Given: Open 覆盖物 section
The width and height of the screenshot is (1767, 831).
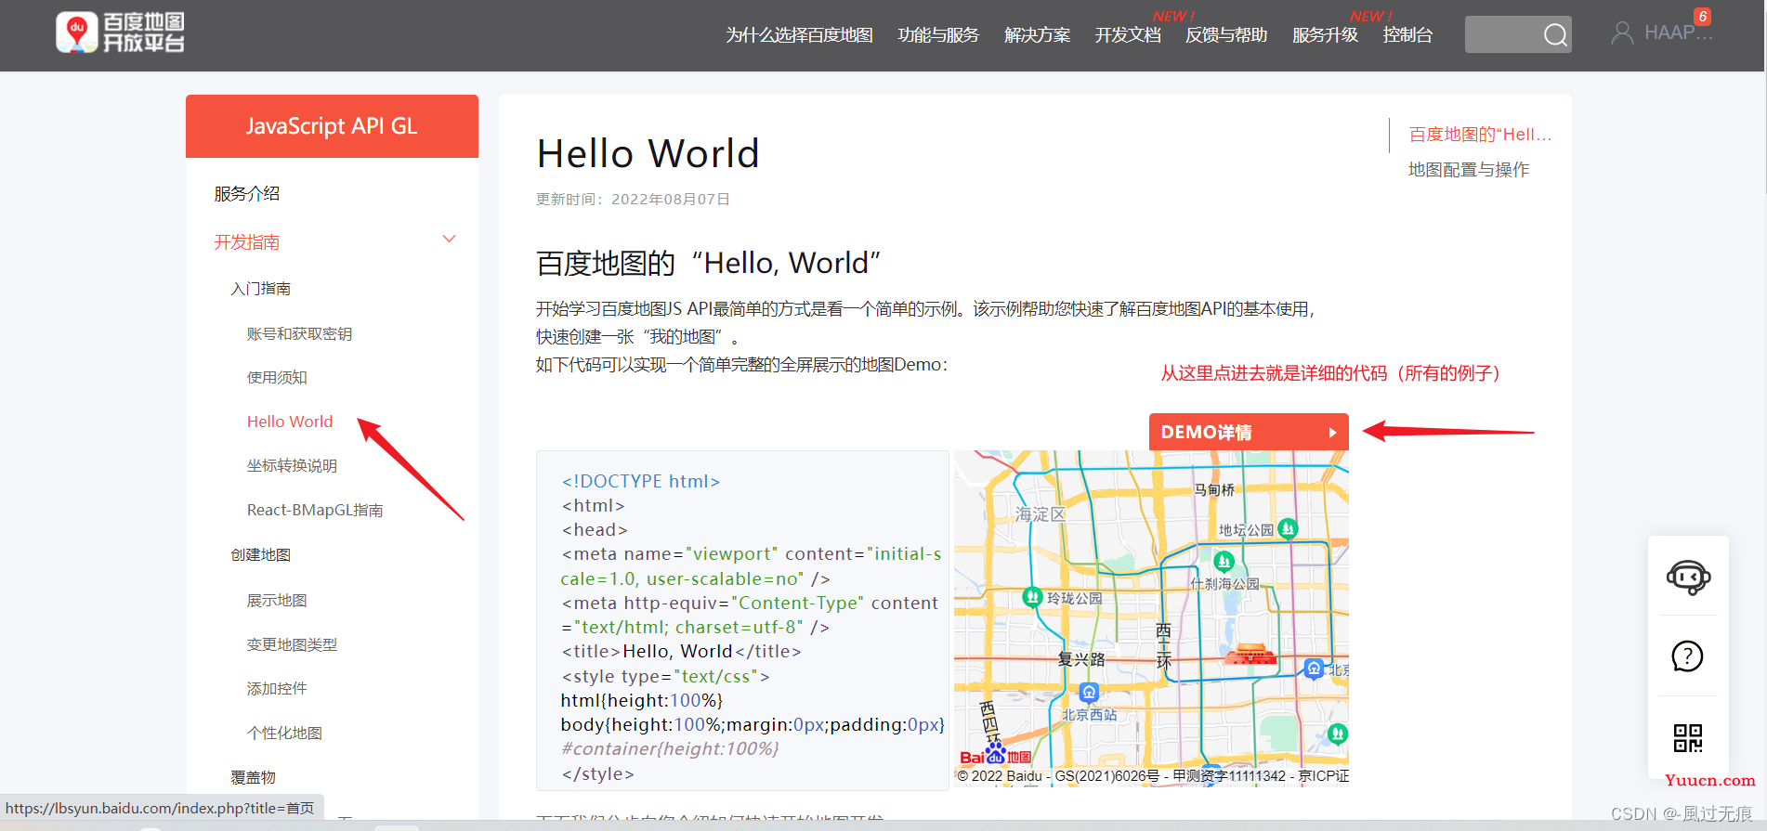Looking at the screenshot, I should [x=254, y=778].
